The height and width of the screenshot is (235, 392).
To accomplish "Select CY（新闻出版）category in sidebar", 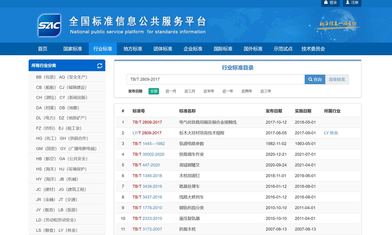I will click(74, 98).
